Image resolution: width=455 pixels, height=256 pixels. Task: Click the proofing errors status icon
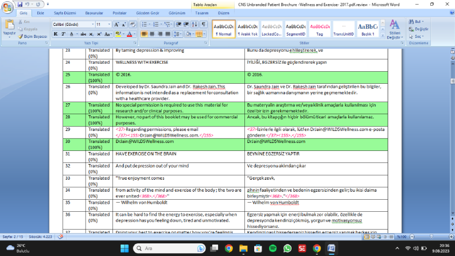(60, 236)
